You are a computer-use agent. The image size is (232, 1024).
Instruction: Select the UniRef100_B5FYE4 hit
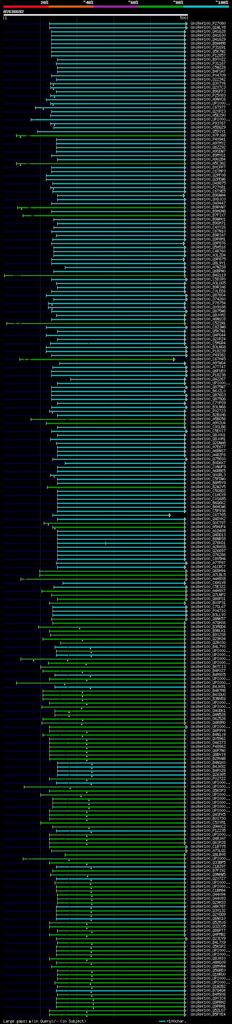(x=208, y=1015)
